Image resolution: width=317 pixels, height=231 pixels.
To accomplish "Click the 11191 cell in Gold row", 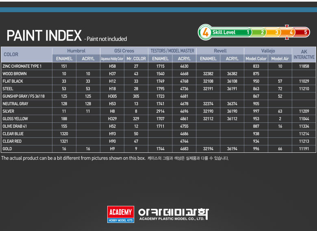I will [304, 149].
